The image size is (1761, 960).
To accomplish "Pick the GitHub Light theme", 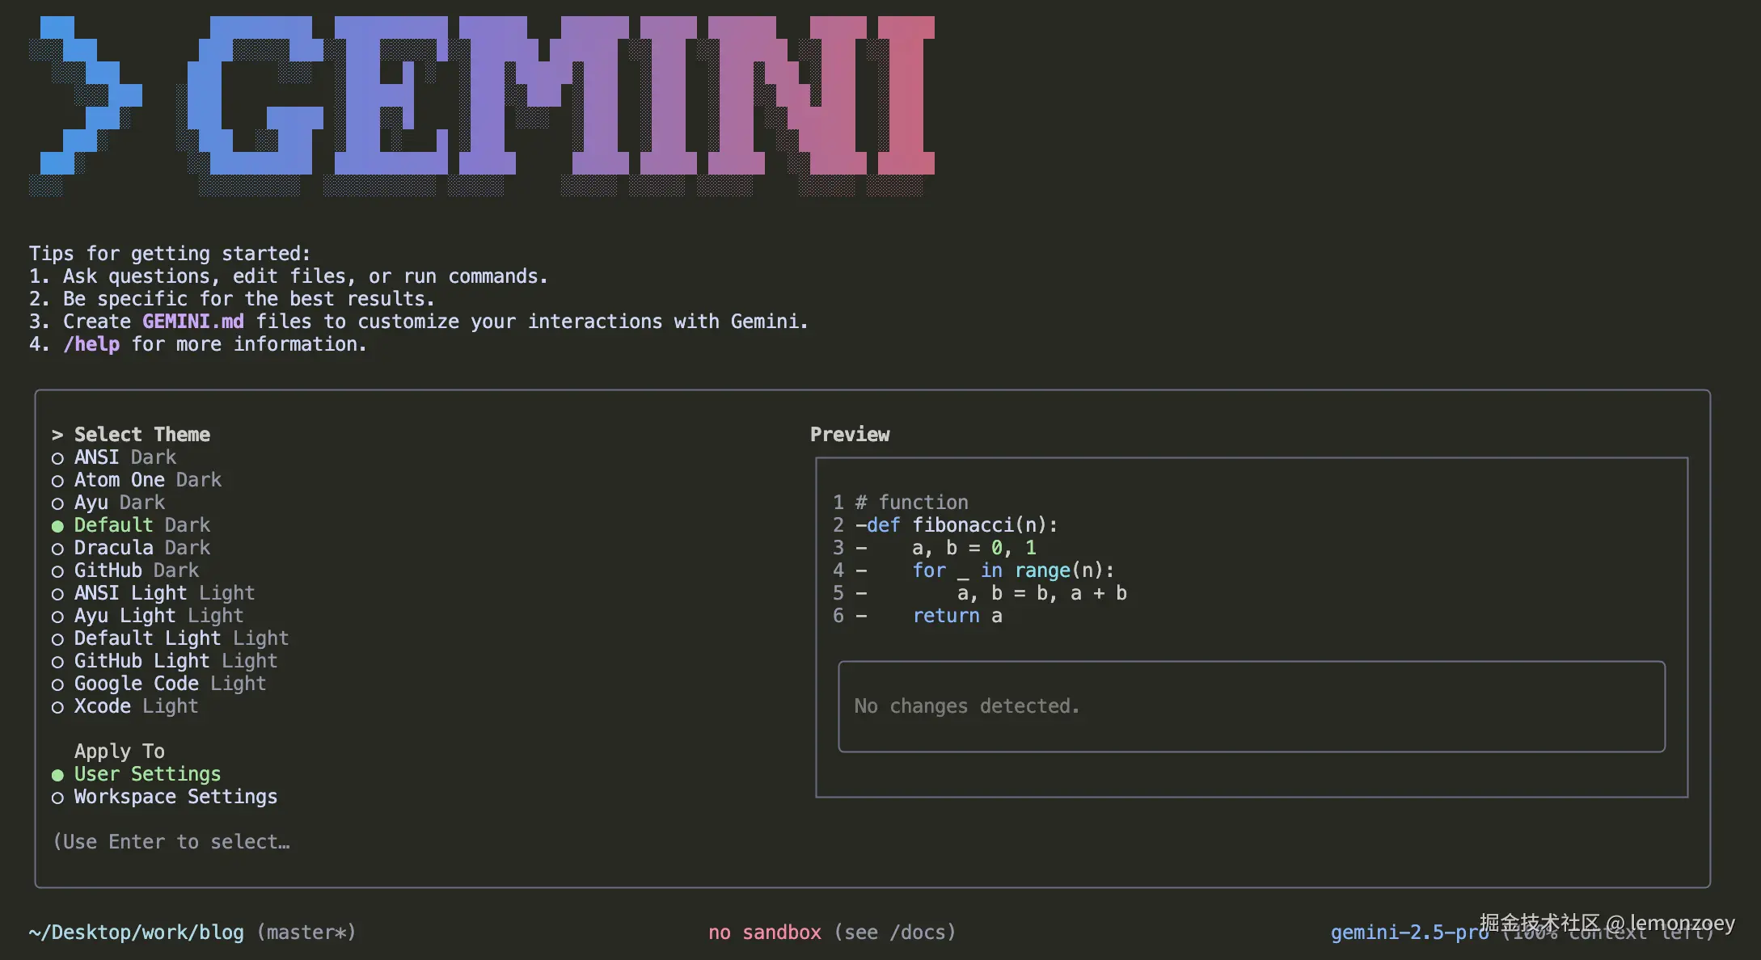I will (x=175, y=661).
